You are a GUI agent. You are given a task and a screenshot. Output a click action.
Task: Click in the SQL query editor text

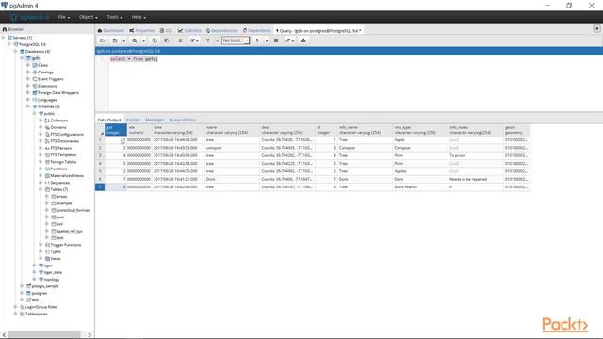tap(134, 58)
